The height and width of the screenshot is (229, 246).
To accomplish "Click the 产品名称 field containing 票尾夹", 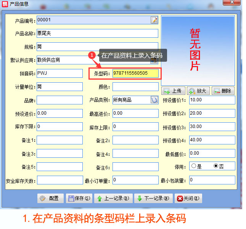I will point(97,34).
